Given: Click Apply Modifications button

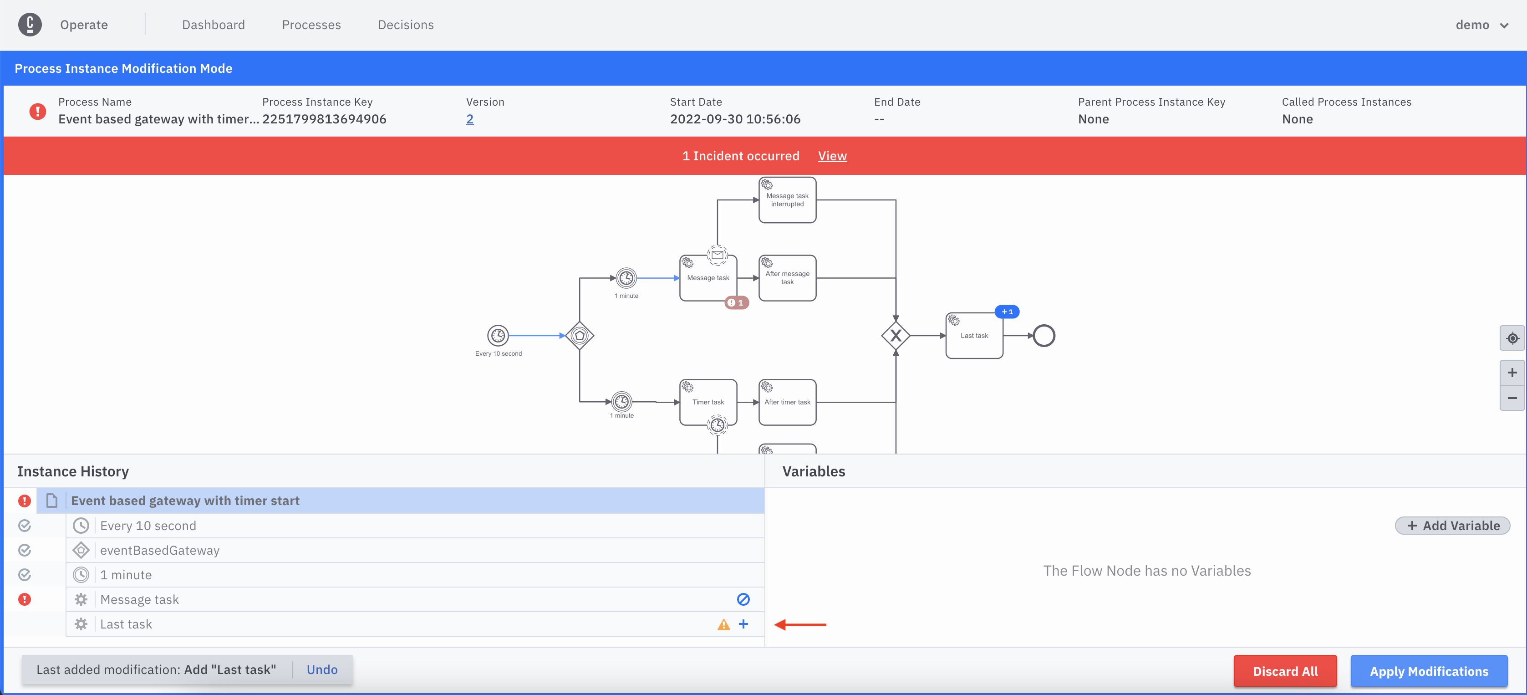Looking at the screenshot, I should (x=1429, y=671).
